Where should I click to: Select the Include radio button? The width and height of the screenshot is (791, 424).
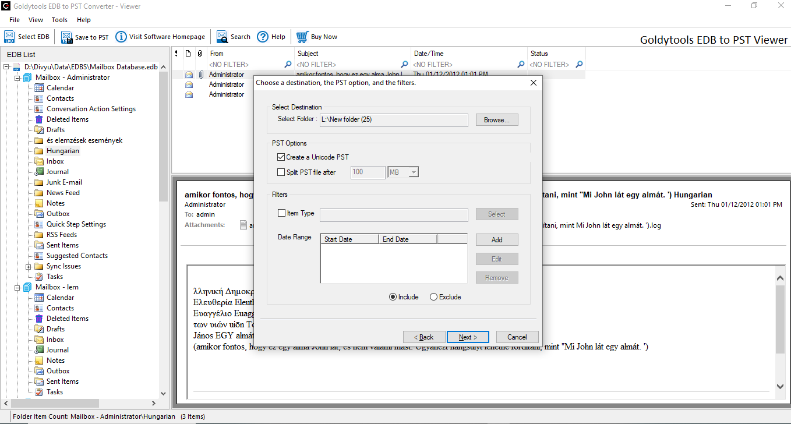tap(393, 297)
